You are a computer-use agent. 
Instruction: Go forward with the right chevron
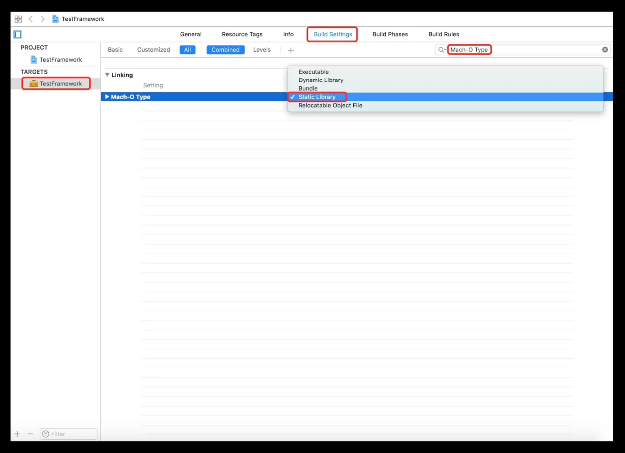pyautogui.click(x=42, y=19)
